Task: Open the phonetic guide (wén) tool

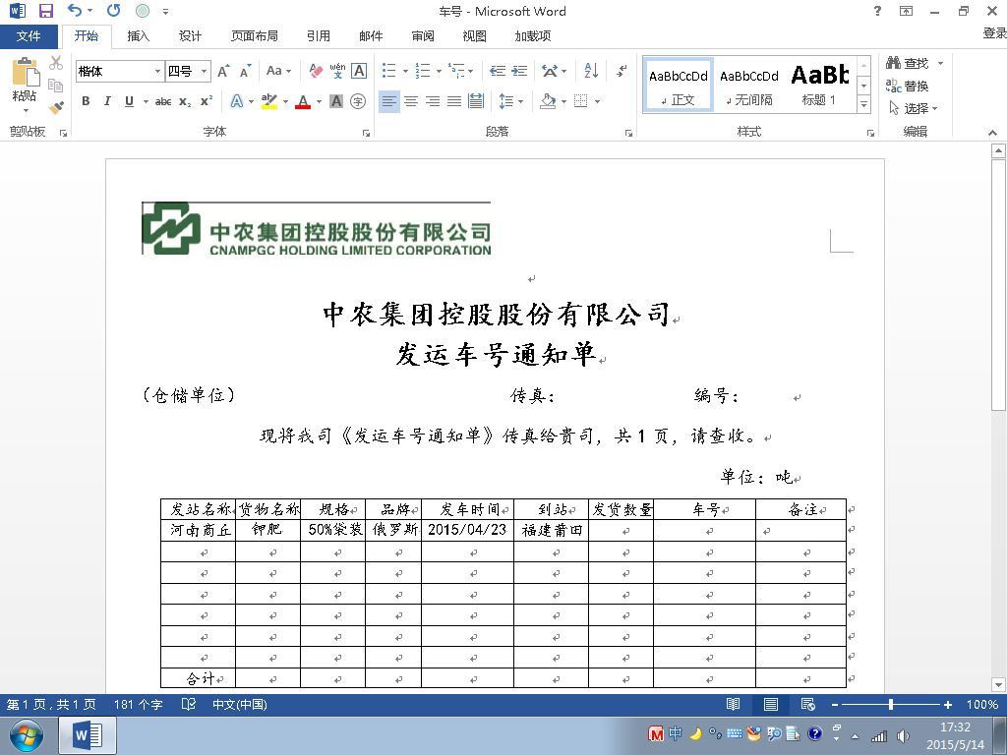Action: click(338, 71)
